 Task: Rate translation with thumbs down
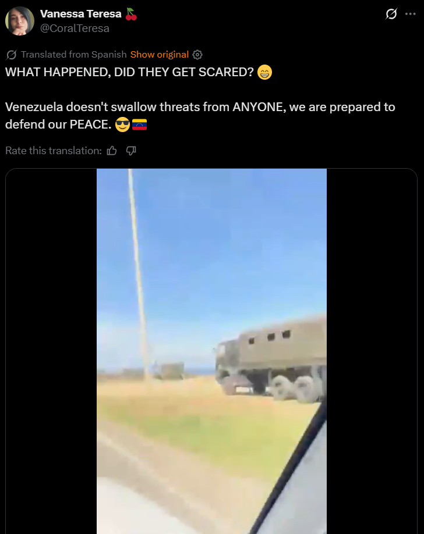point(131,151)
